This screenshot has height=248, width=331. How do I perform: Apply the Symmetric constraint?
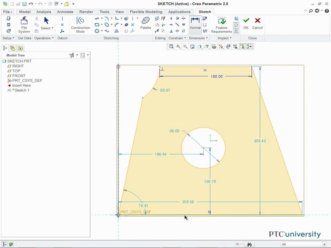[183, 19]
